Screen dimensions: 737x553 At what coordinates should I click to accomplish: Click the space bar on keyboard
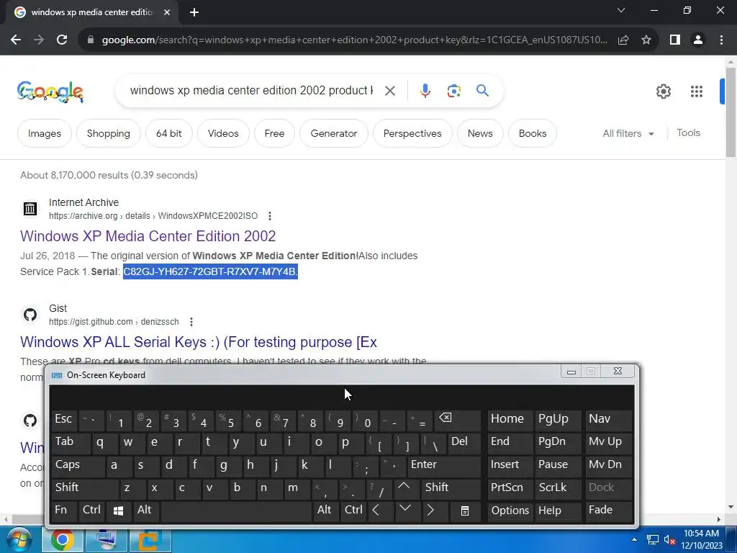point(236,511)
